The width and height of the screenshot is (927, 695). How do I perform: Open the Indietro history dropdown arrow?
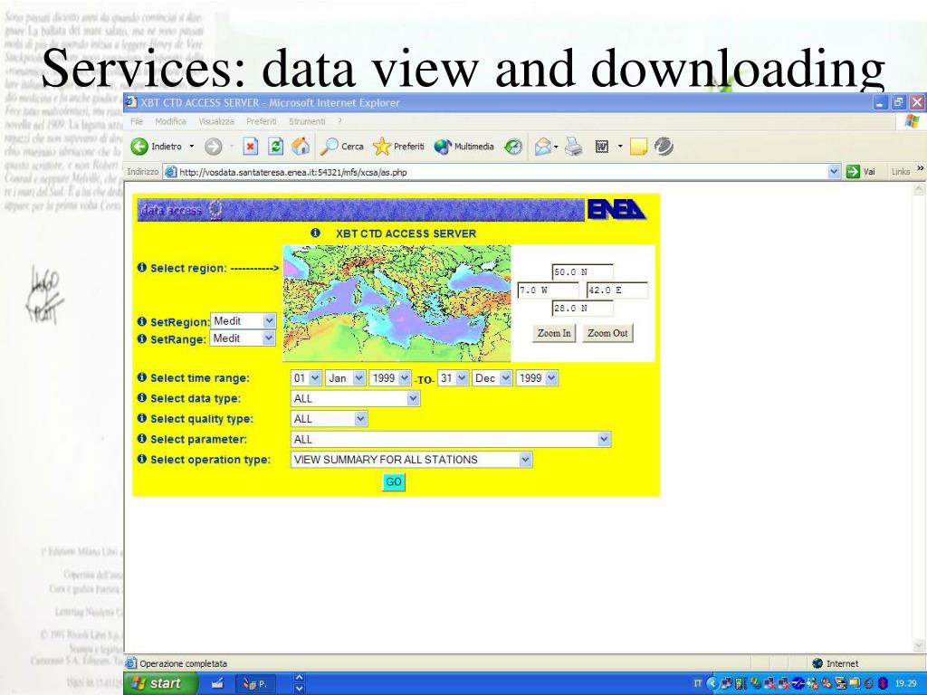click(x=191, y=147)
